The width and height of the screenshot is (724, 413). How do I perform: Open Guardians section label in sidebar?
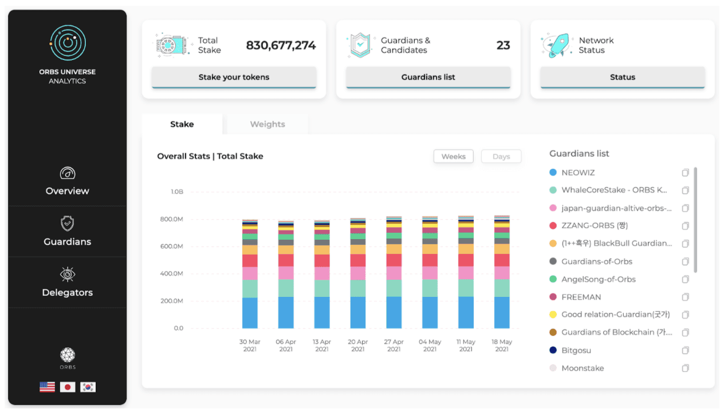click(x=68, y=242)
